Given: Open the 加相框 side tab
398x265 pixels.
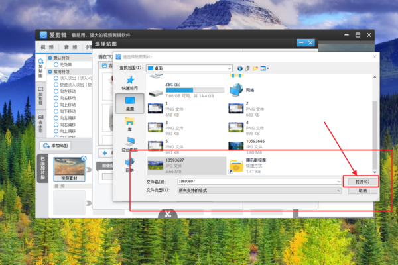Looking at the screenshot, I should [40, 96].
